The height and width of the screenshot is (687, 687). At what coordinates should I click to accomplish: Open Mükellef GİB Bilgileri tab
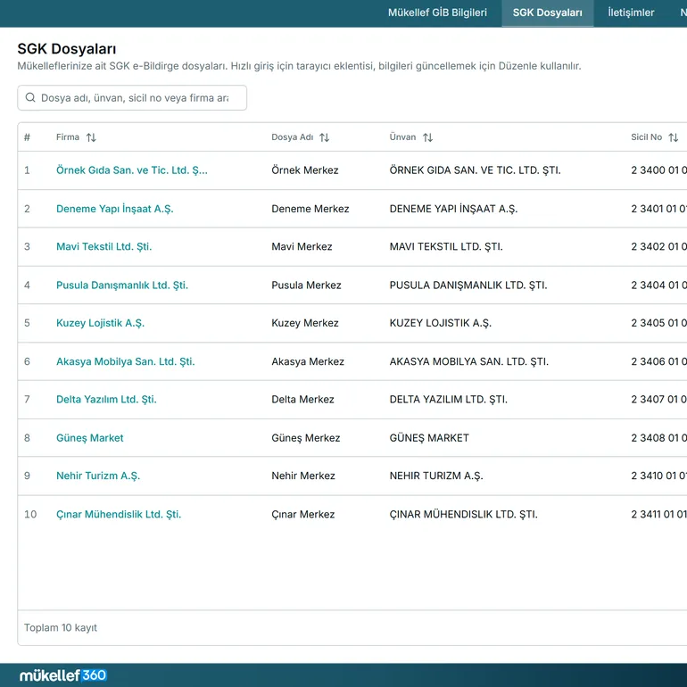click(x=437, y=12)
